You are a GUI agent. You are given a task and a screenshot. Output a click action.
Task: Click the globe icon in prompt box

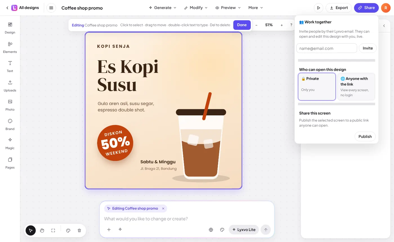pos(211,230)
